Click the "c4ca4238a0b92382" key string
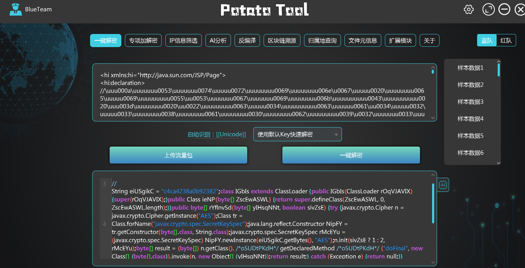 click(x=190, y=192)
